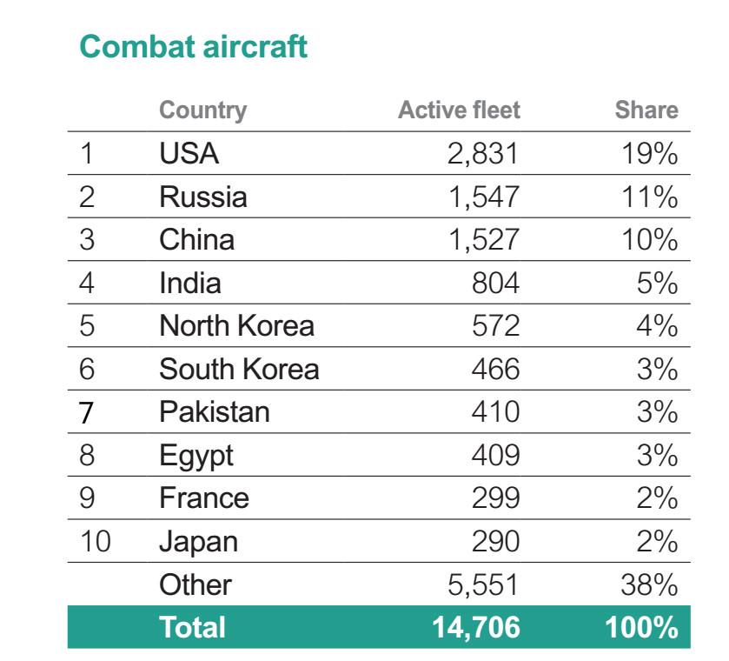
Task: Select the Other row label
Action: tap(196, 584)
